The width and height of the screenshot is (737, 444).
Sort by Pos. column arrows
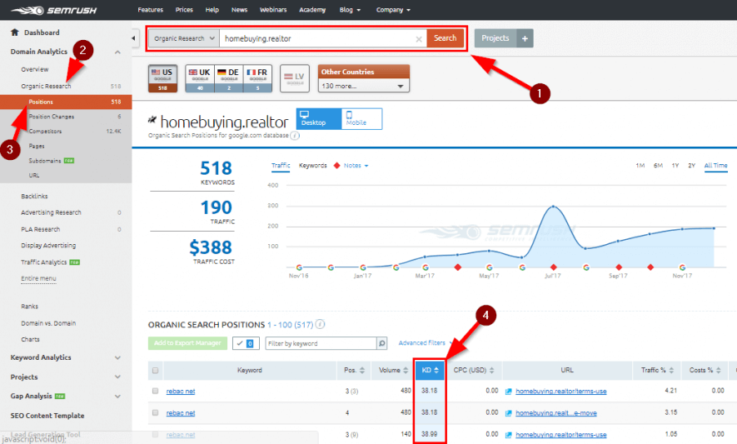pyautogui.click(x=362, y=370)
